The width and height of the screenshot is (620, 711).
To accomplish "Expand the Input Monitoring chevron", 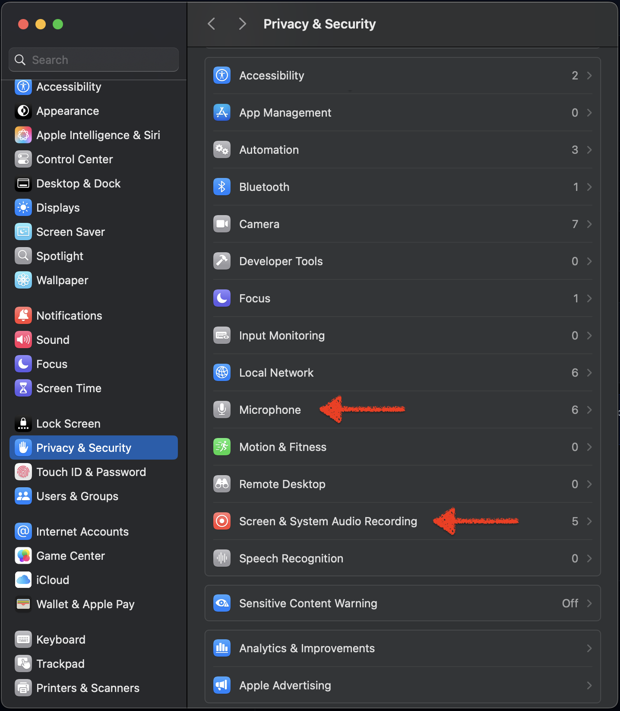I will [589, 336].
